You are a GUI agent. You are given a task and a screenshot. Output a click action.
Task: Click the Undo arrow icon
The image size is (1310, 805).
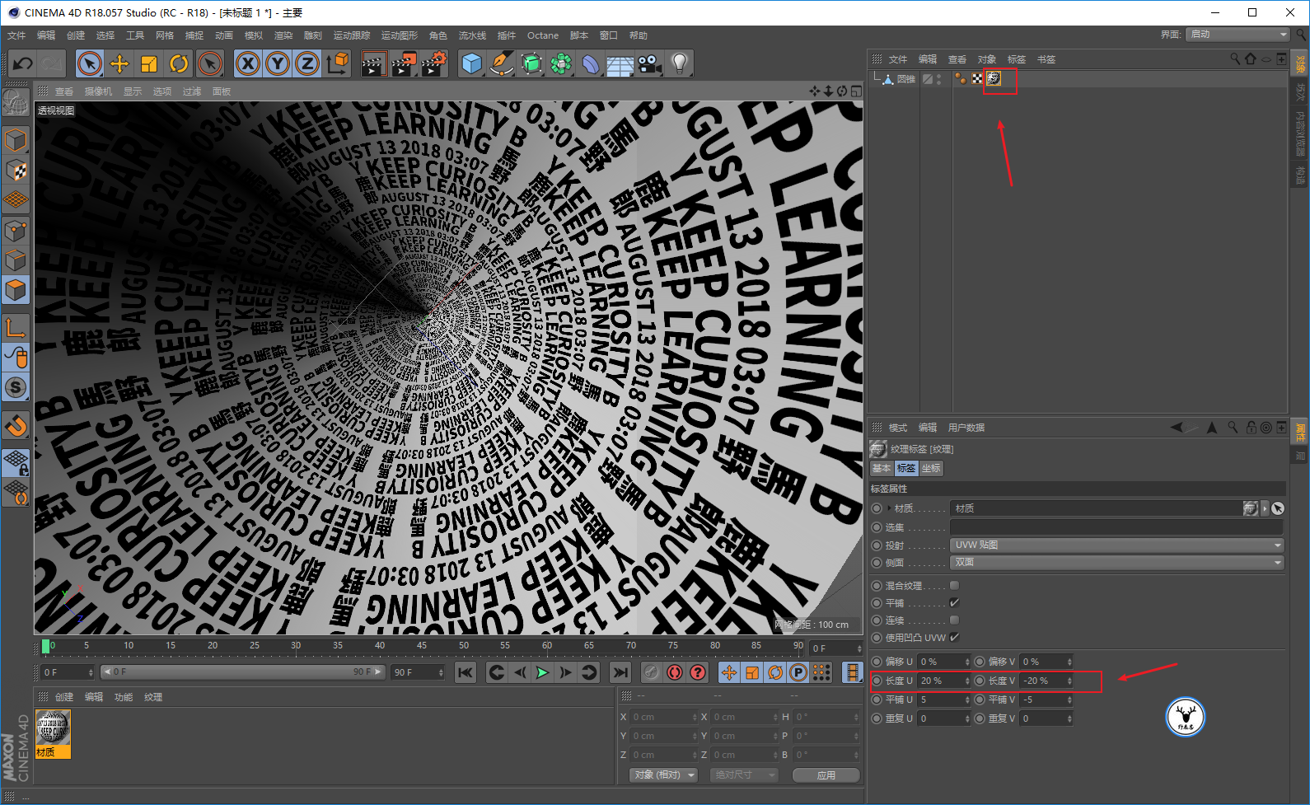(x=23, y=63)
